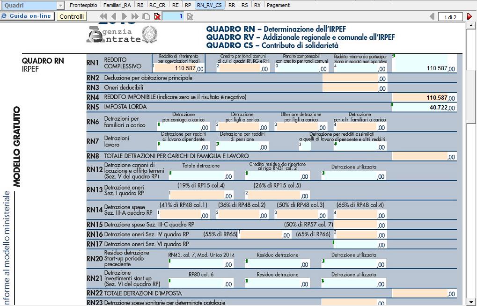Click RN7 column 4 assimilati redditi field
This screenshot has width=477, height=306.
(360, 146)
